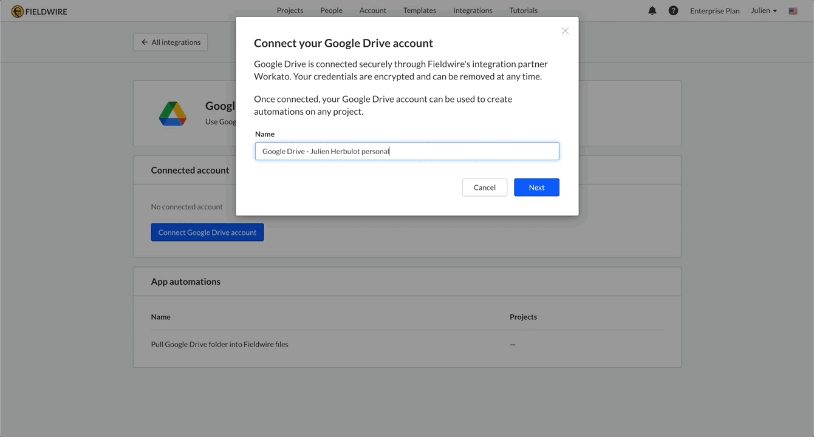Screen dimensions: 814x437
Task: Click the Next button
Action: pyautogui.click(x=536, y=187)
